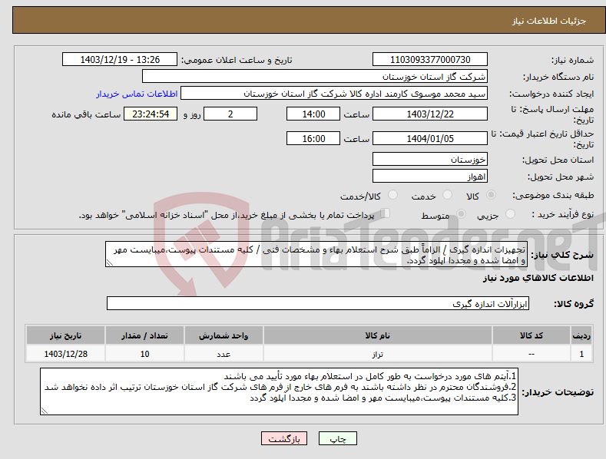Click the request creator name field
This screenshot has width=606, height=459.
[334, 94]
